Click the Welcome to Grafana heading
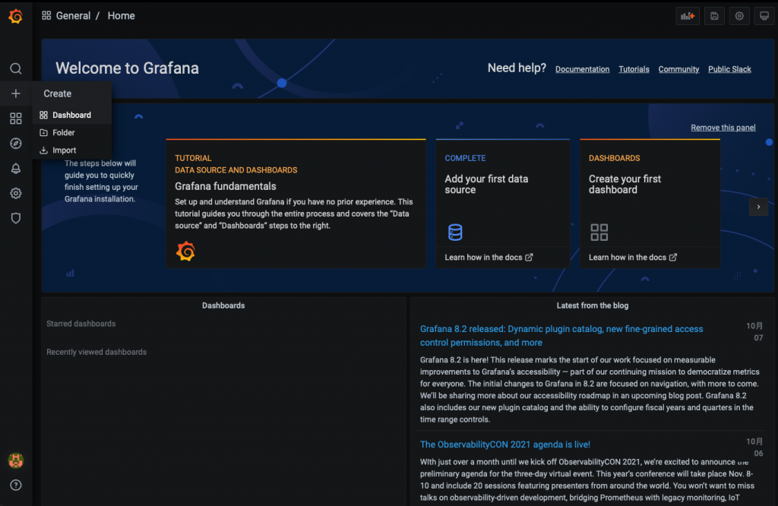This screenshot has width=778, height=506. coord(127,68)
